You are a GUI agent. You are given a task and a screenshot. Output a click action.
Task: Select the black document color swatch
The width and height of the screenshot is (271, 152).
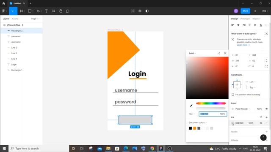pos(190,128)
